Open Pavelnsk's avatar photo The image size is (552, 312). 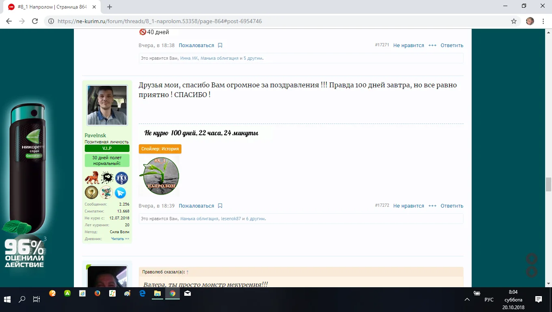[x=107, y=104]
